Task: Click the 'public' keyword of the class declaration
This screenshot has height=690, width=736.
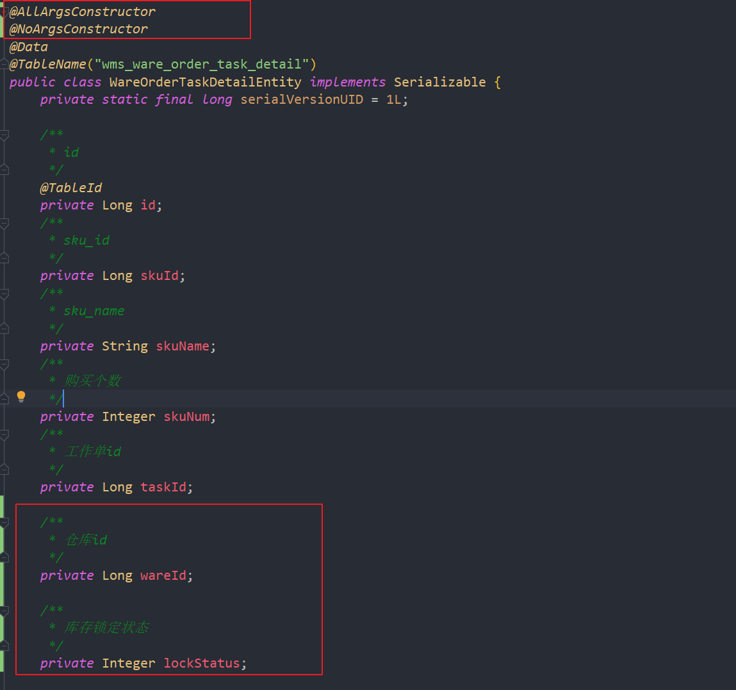Action: 33,83
